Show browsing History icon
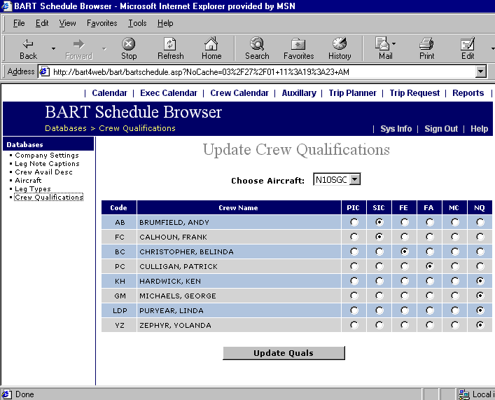Viewport: 495px width, 400px height. click(340, 44)
